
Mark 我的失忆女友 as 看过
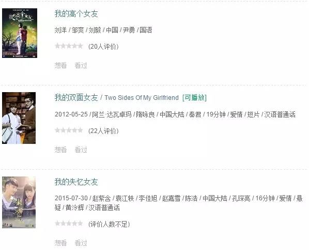click(x=81, y=243)
